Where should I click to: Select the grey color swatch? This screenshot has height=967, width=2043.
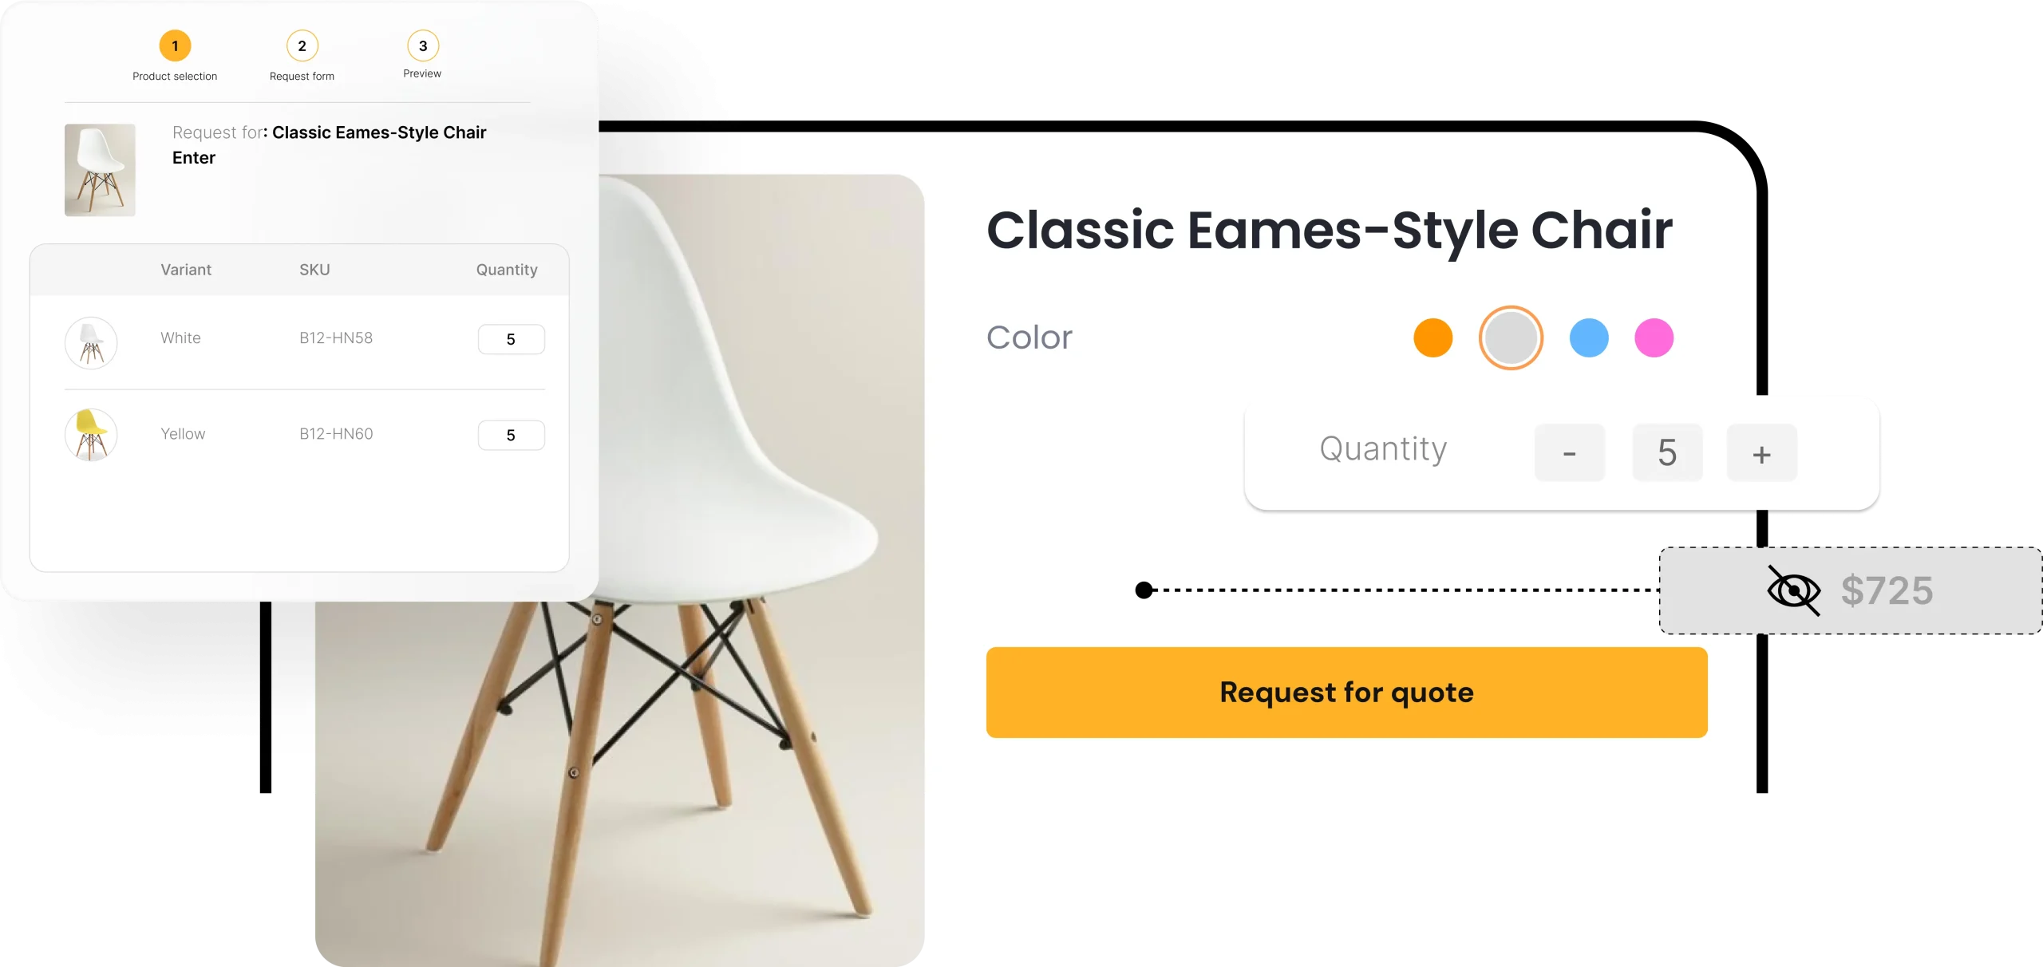tap(1511, 337)
